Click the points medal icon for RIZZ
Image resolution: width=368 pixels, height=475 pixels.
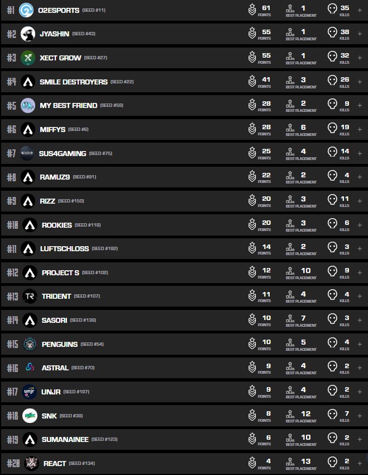coord(252,201)
